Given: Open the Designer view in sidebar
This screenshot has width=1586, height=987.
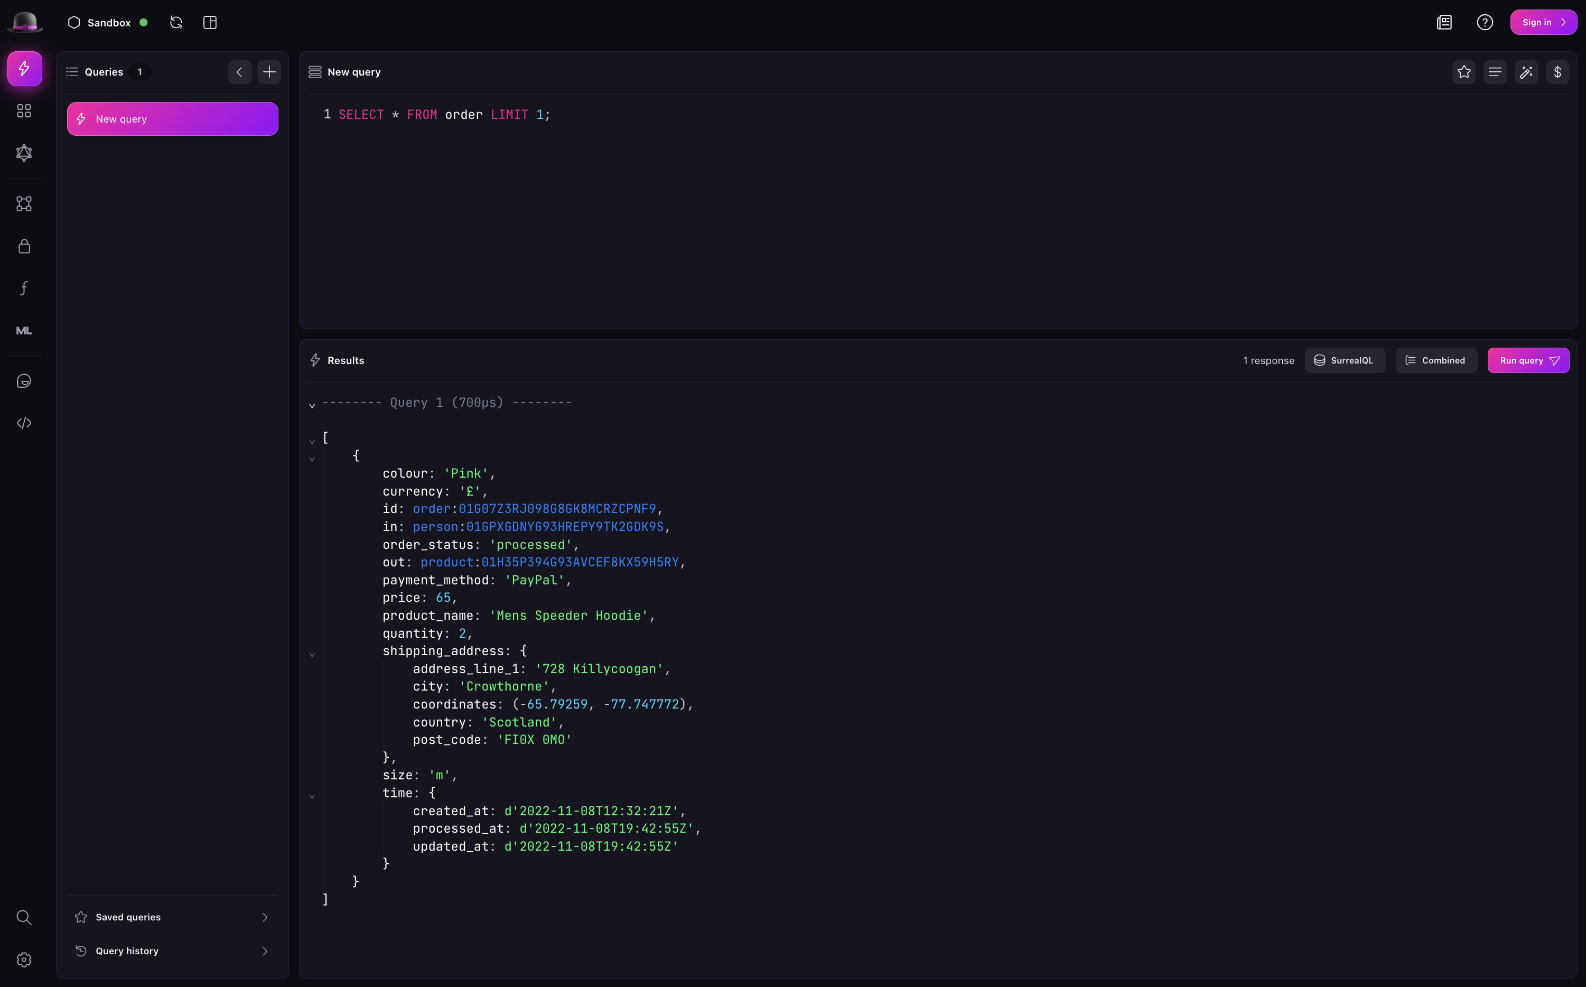Looking at the screenshot, I should [24, 203].
